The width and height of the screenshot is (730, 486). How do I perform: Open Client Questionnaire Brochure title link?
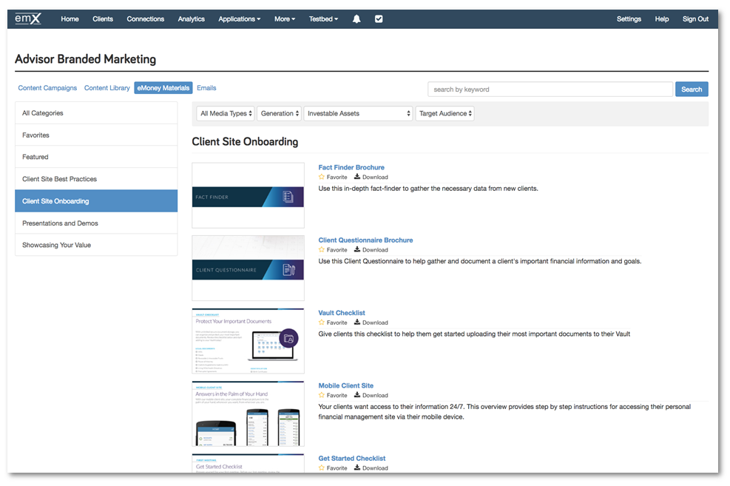click(365, 240)
